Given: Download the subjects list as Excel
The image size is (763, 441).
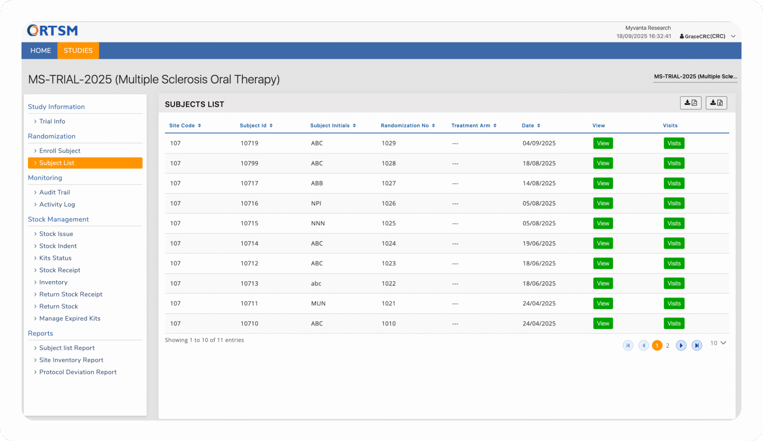Looking at the screenshot, I should tap(716, 103).
